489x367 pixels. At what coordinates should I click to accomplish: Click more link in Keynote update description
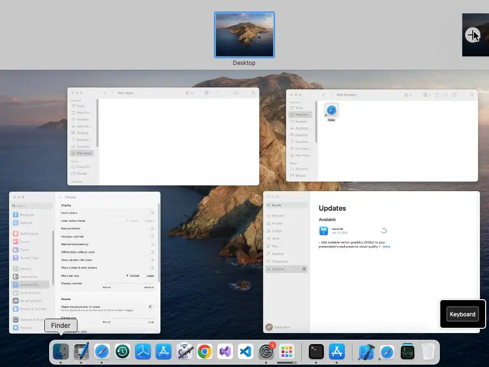tap(386, 247)
